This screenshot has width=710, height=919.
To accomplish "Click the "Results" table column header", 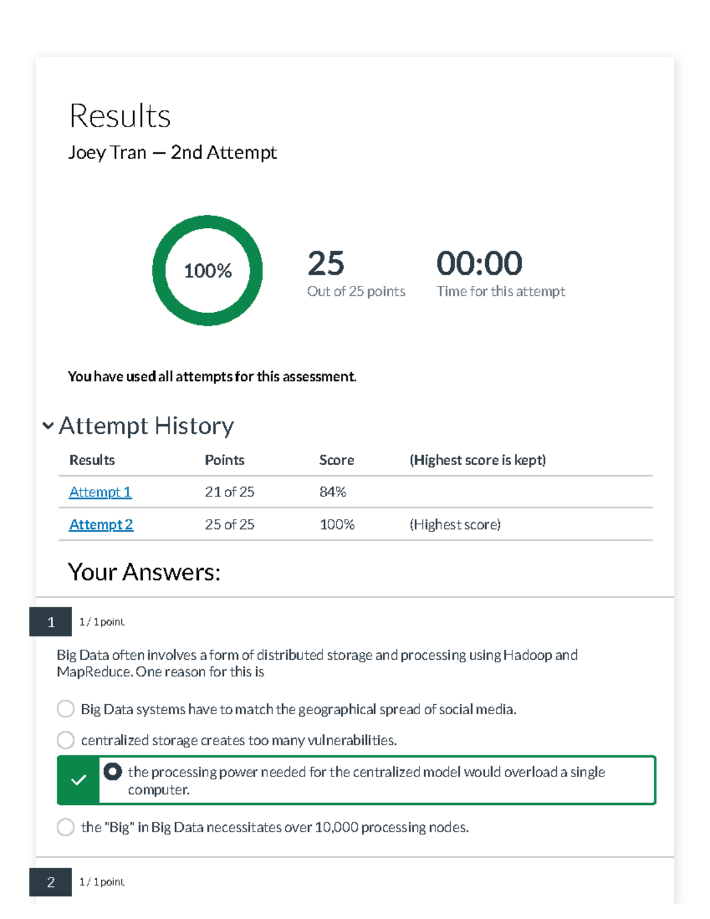I will coord(92,460).
